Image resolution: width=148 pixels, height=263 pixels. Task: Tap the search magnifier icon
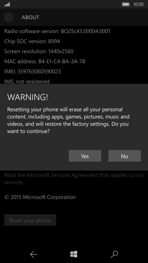[x=114, y=254]
